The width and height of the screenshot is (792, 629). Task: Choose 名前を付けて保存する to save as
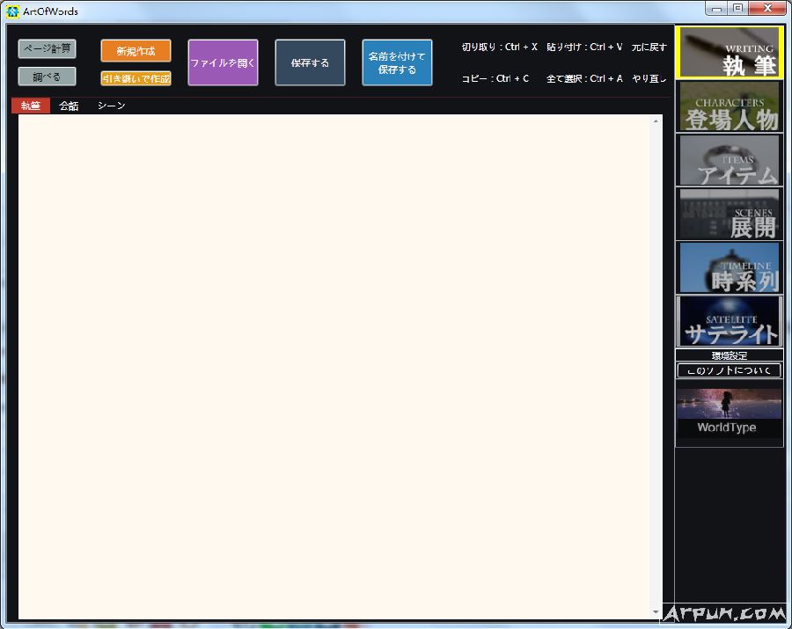click(397, 62)
